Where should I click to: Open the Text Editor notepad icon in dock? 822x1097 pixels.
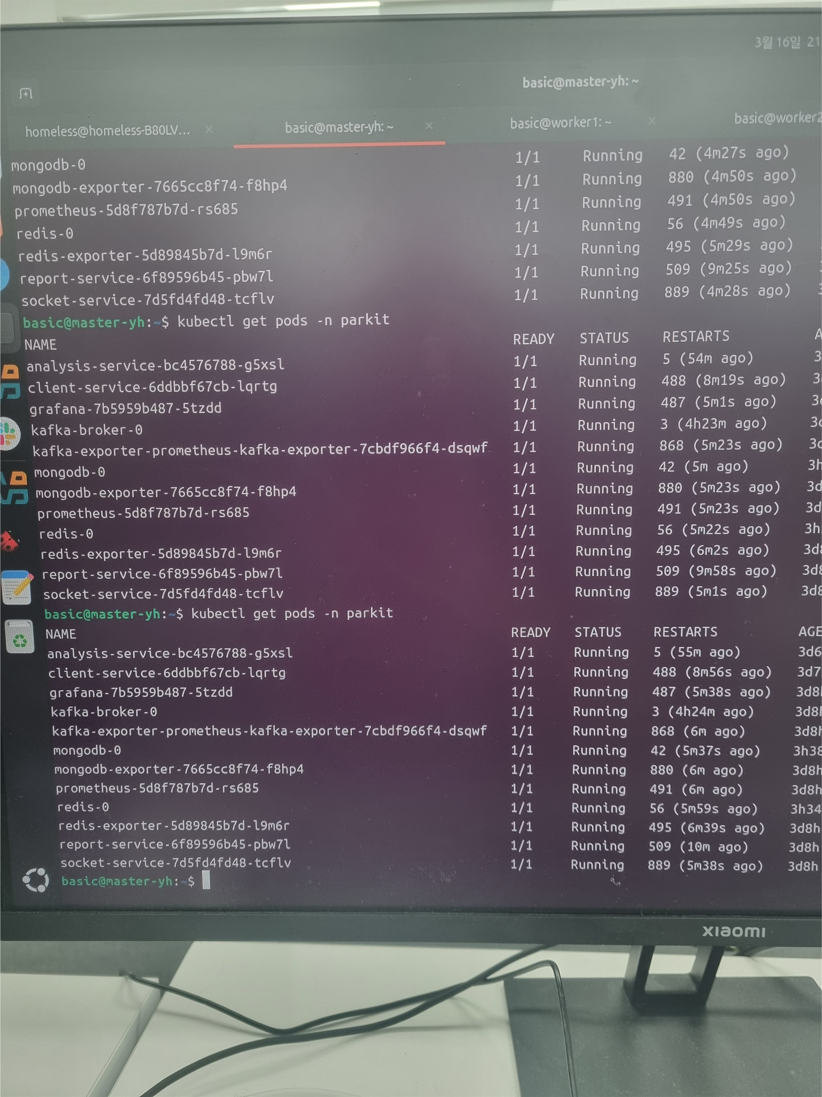[x=17, y=587]
